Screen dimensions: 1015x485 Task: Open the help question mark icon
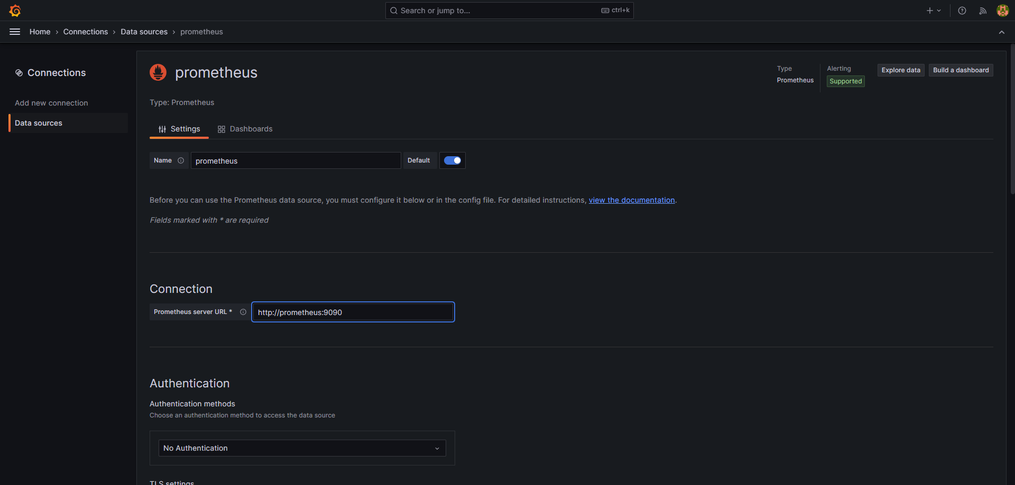click(962, 11)
